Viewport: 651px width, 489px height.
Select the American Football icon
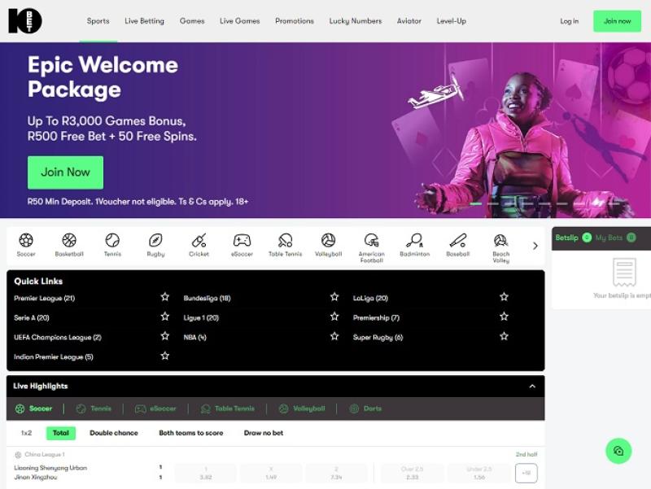point(371,241)
